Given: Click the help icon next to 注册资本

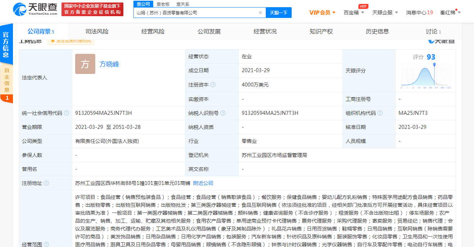Looking at the screenshot, I should click(213, 85).
